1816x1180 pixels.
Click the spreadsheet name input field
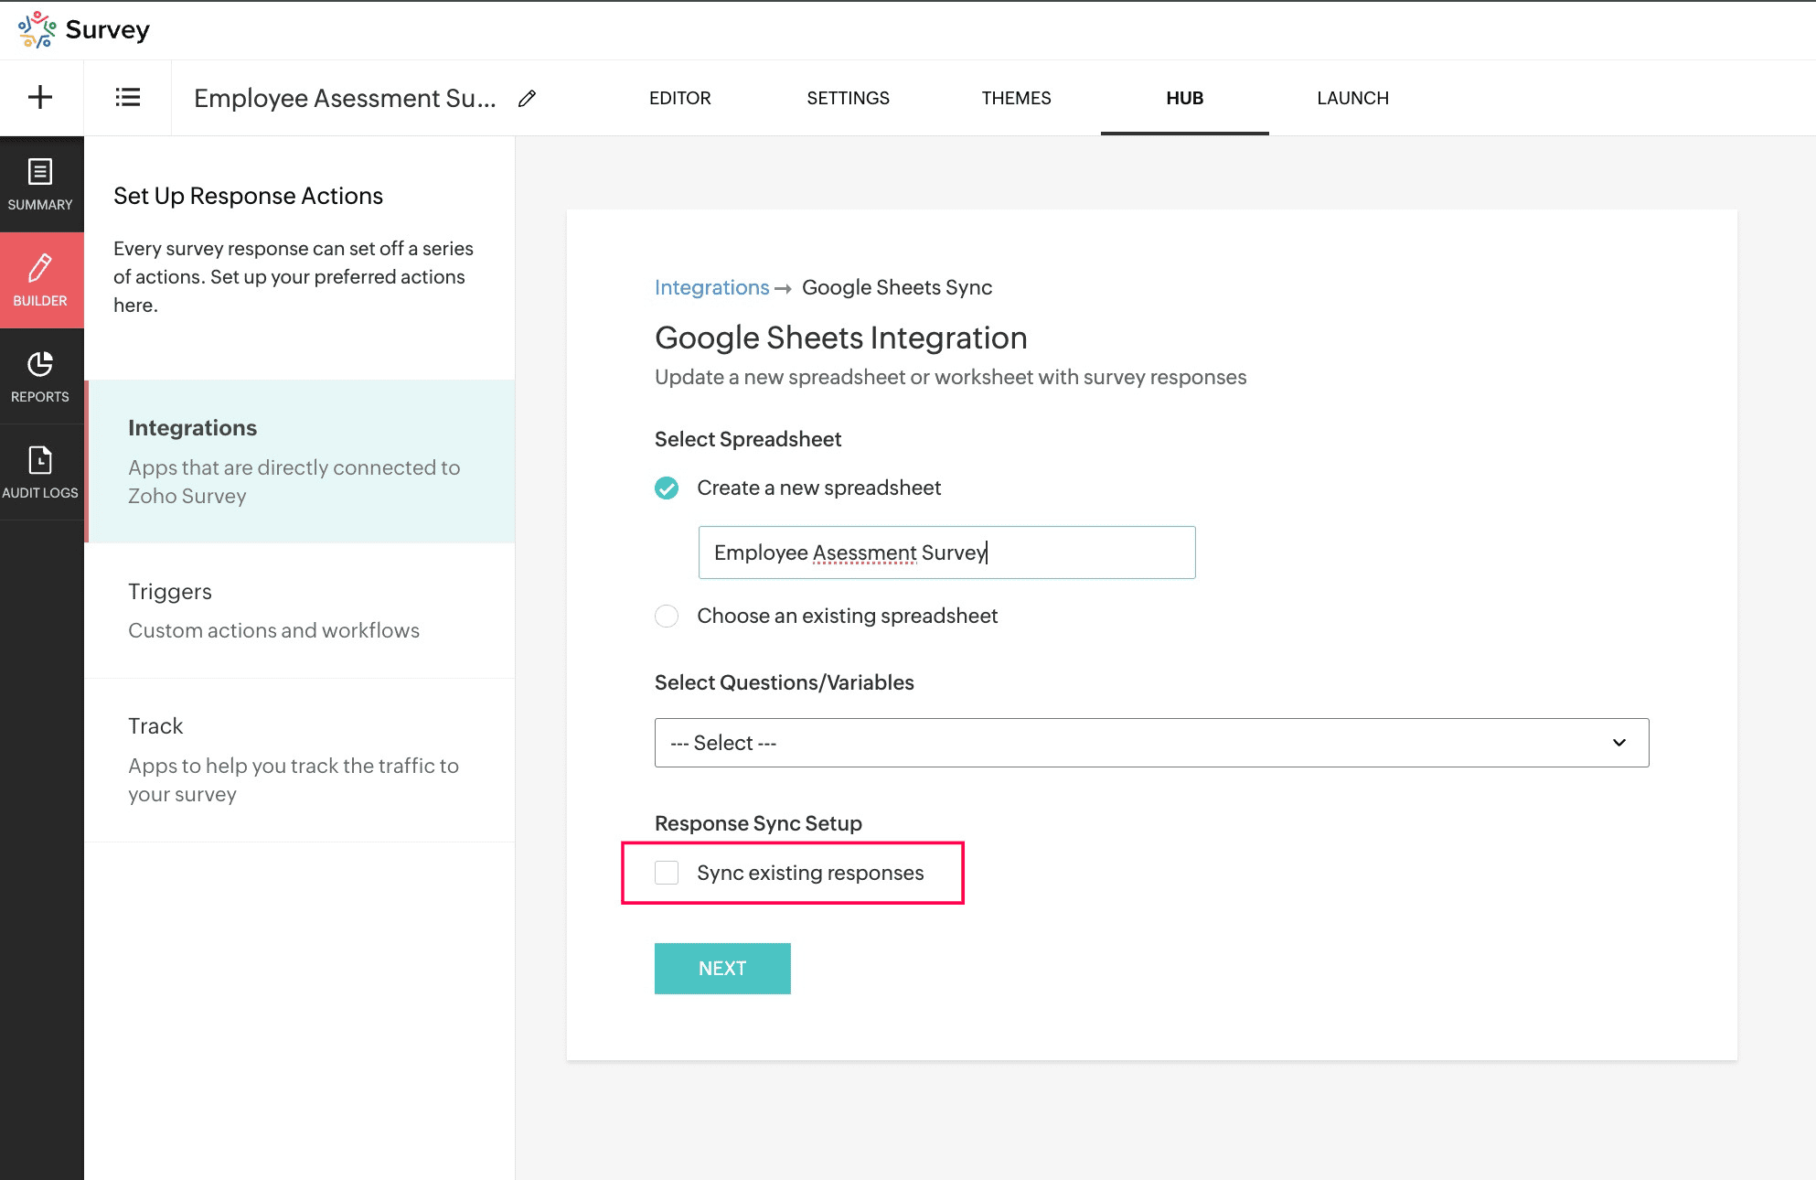tap(946, 552)
